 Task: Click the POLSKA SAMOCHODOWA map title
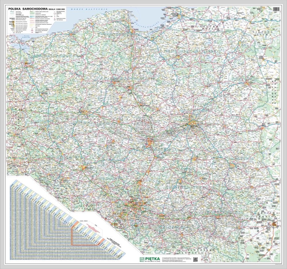click(x=27, y=9)
